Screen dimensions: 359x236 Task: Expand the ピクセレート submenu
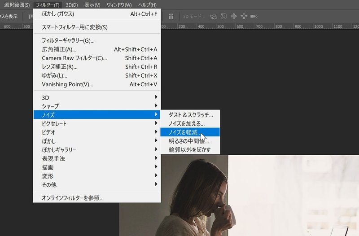(x=97, y=123)
